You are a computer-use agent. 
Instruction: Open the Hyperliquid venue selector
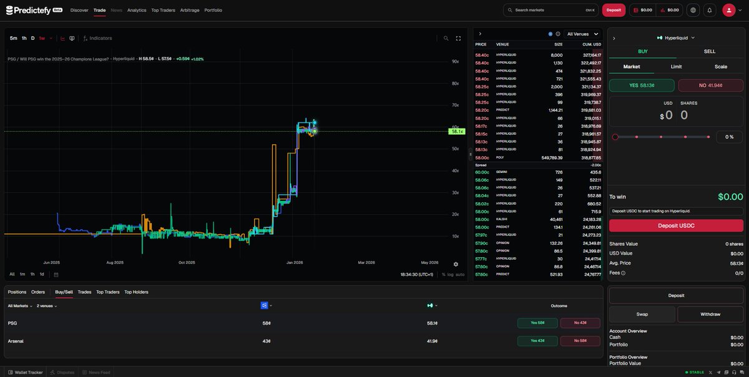coord(676,37)
